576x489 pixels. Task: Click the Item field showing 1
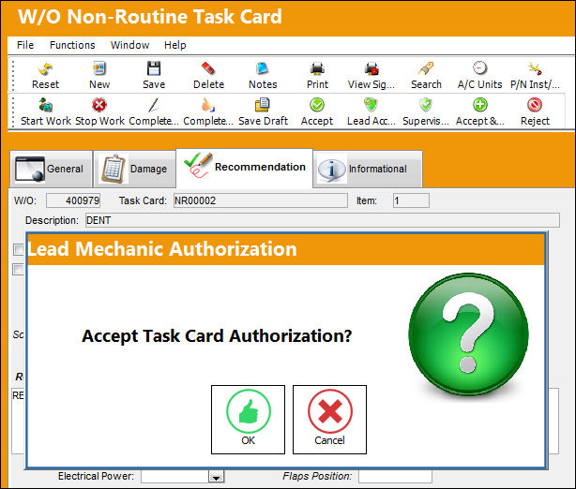pos(411,200)
